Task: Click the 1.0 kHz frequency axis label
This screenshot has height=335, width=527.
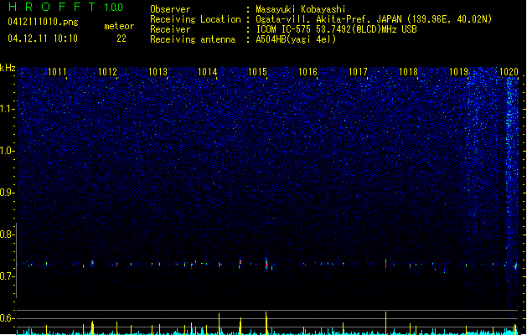Action: tap(8, 151)
